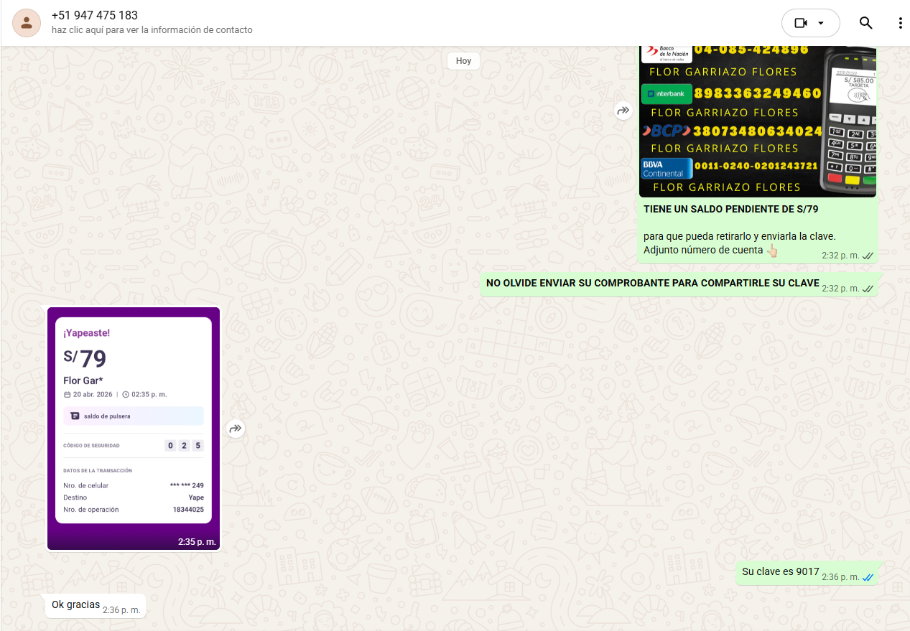Click the phone number +51 947 475 183

click(95, 15)
